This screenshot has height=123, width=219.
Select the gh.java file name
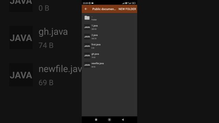(x=95, y=54)
